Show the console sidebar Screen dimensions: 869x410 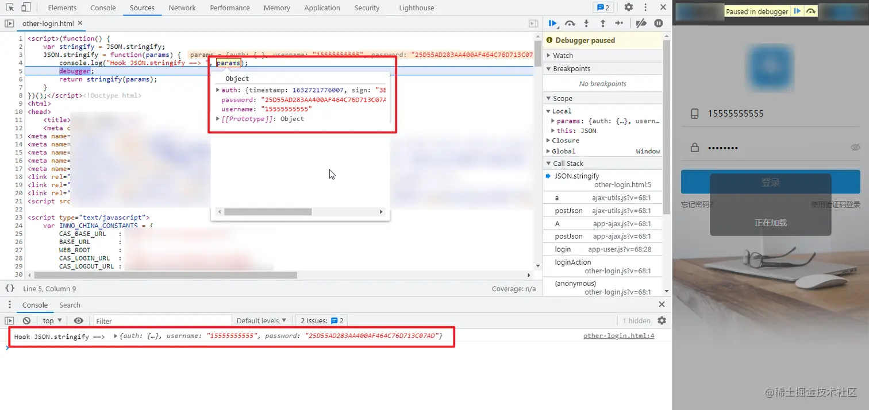click(9, 320)
